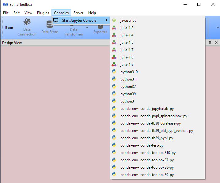The width and height of the screenshot is (220, 183).
Task: Choose julia-1.4 from the kernel list
Action: (x=157, y=35)
